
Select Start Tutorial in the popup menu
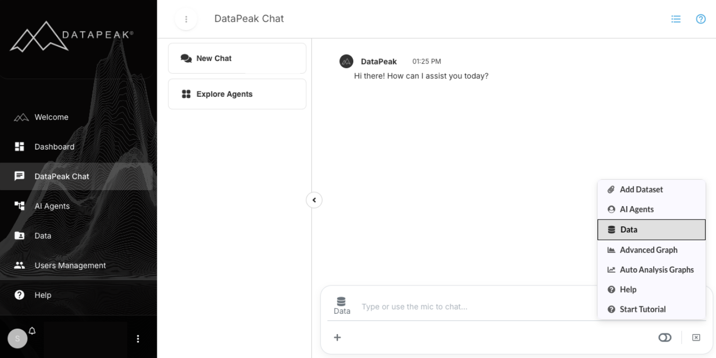(x=643, y=309)
